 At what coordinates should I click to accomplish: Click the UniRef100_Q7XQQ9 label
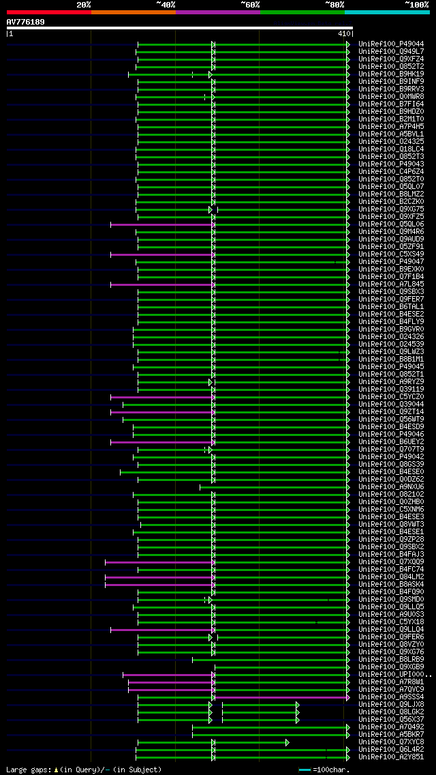click(391, 562)
